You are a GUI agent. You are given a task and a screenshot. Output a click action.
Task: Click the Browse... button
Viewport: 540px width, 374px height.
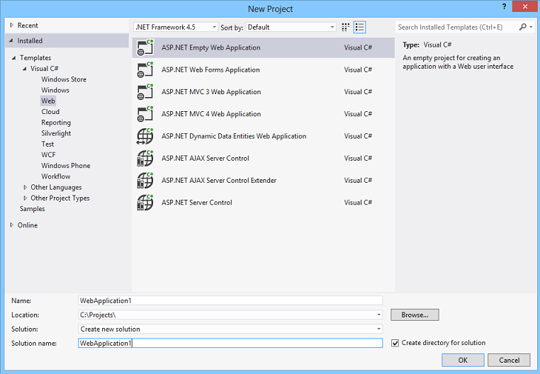tap(415, 314)
